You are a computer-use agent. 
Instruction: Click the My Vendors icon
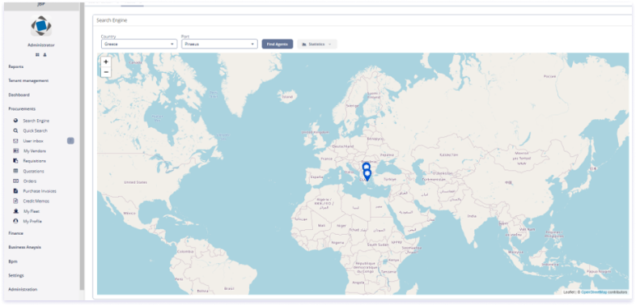pos(15,151)
